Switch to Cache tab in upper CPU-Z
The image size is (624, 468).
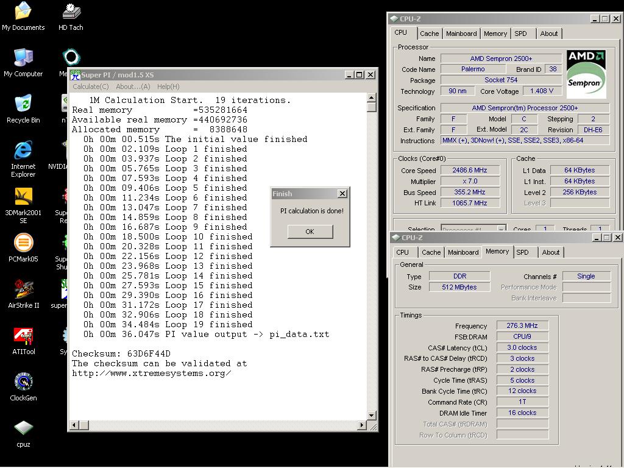click(x=430, y=34)
